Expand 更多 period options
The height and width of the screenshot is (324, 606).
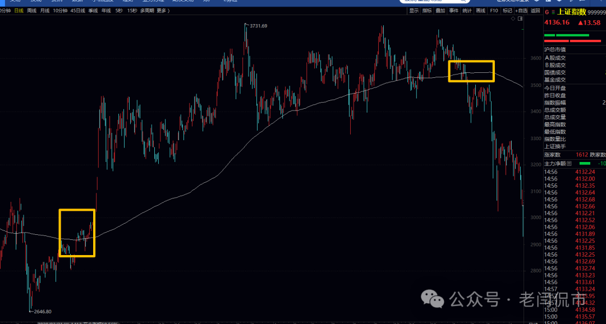163,11
